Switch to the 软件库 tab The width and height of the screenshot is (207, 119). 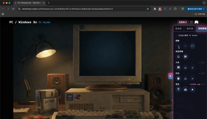[190, 29]
